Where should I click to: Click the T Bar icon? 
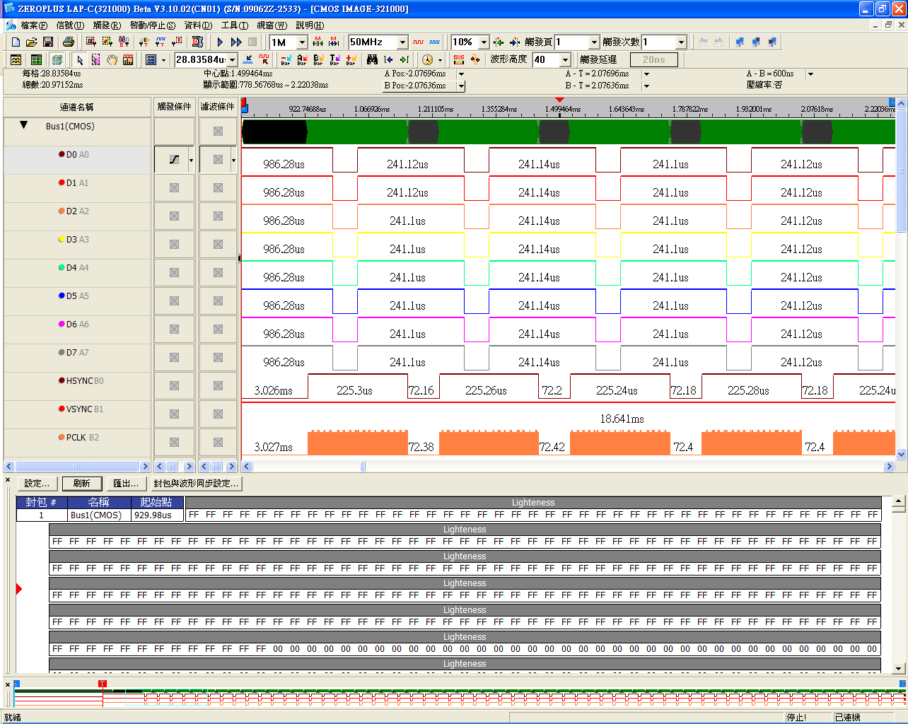click(x=334, y=60)
